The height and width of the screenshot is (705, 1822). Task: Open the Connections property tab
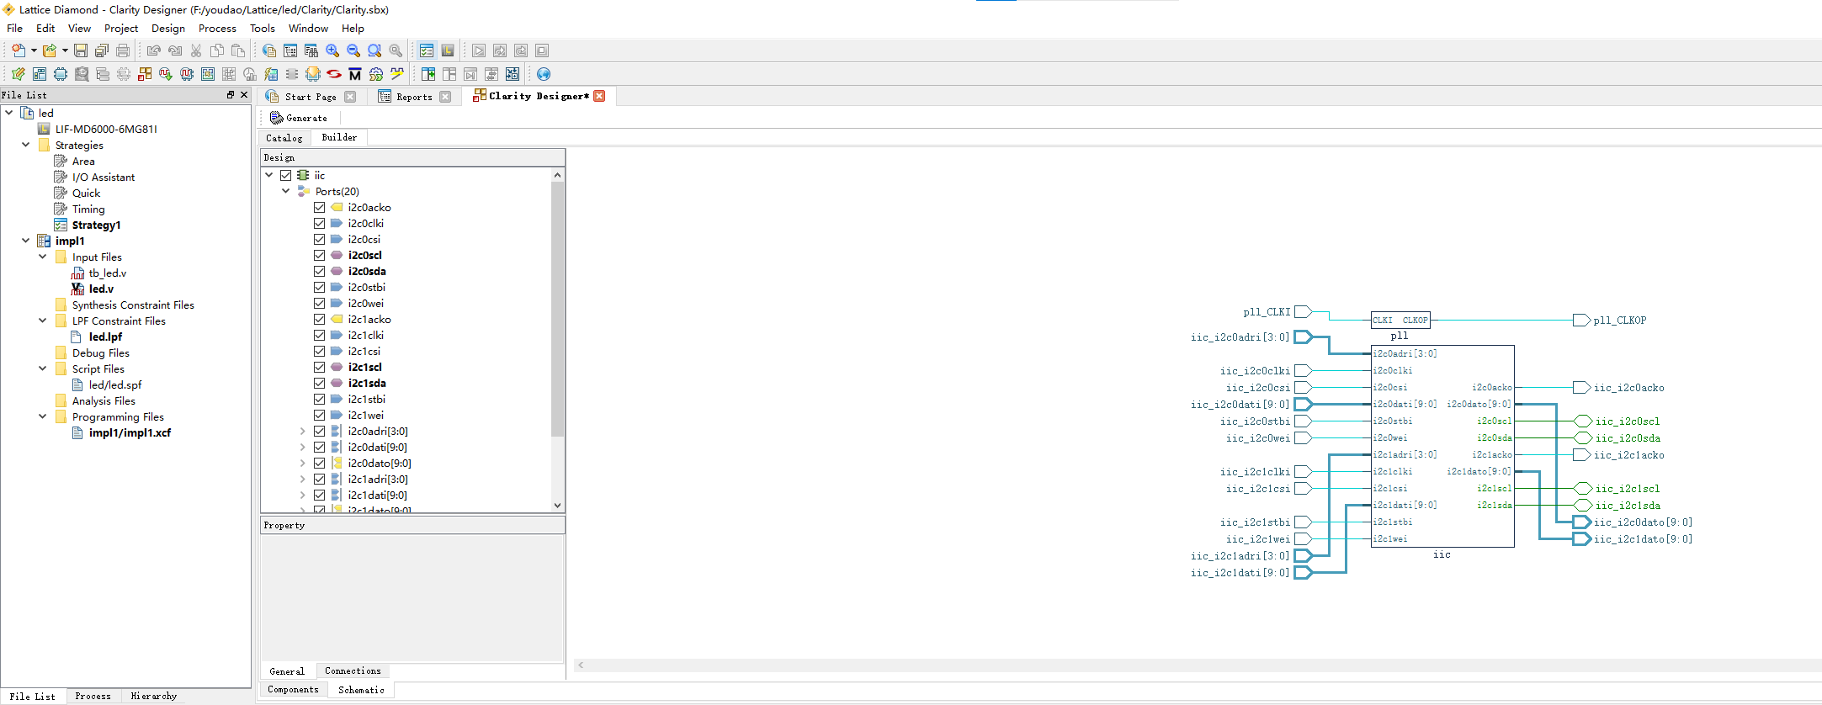[353, 671]
